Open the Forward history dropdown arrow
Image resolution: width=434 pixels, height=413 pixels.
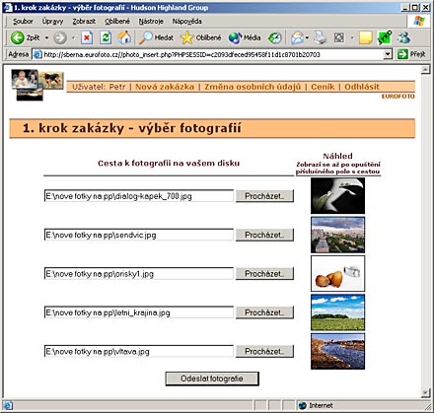[73, 37]
